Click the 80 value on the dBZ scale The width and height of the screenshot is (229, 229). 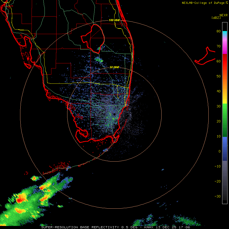219,31
